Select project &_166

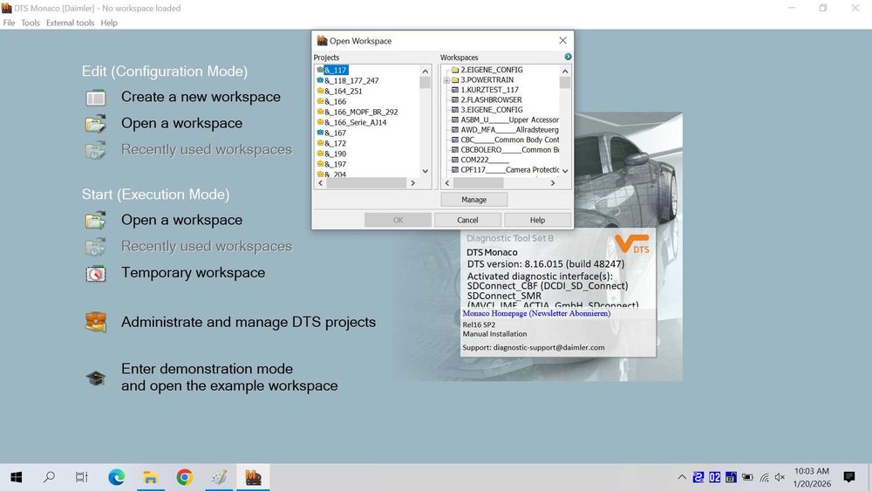point(336,101)
